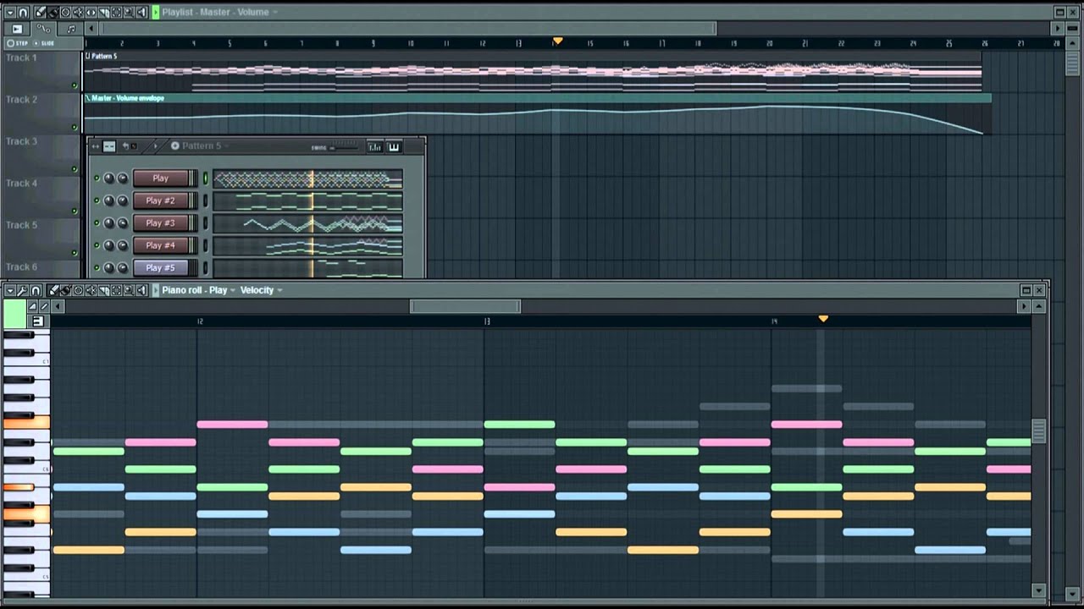Toggle step/graph view icon in step sequencer

click(x=109, y=146)
